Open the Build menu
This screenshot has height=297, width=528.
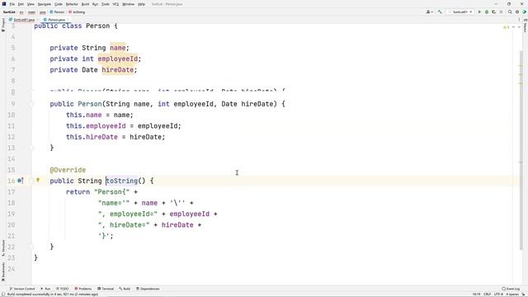(85, 4)
